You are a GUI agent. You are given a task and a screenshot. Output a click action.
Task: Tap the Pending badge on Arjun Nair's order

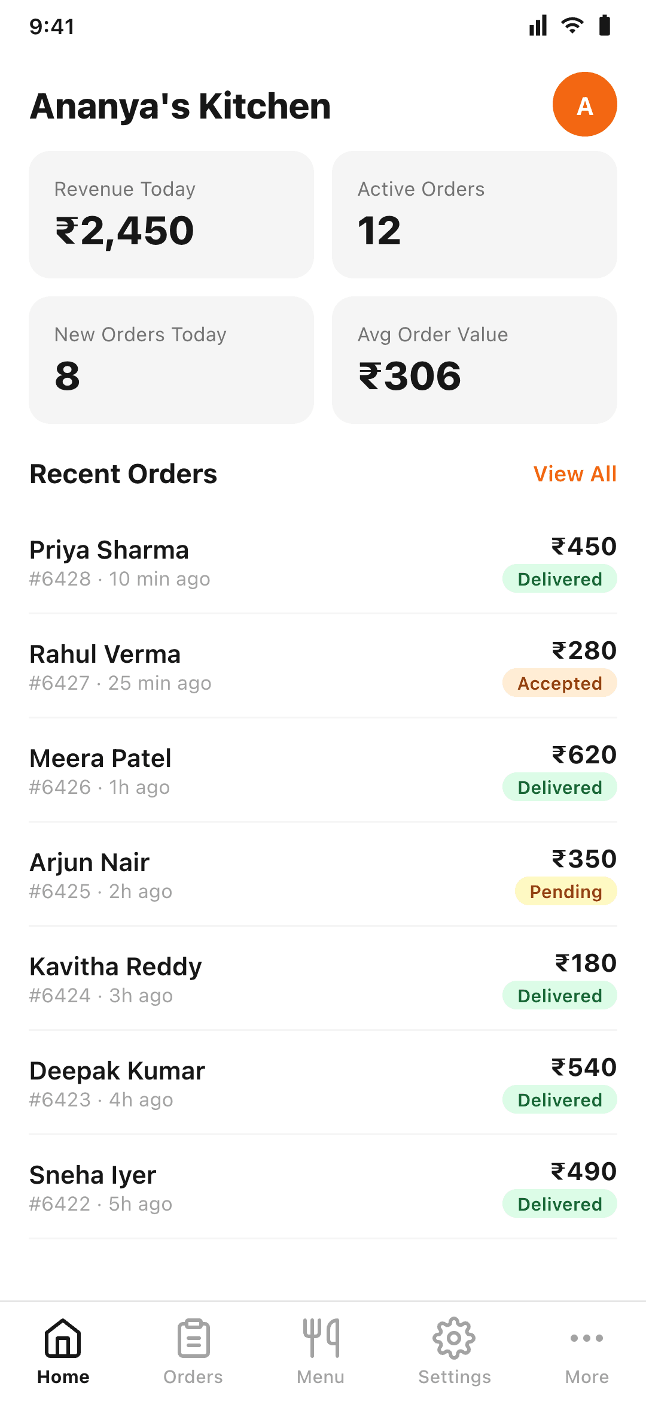pyautogui.click(x=565, y=891)
